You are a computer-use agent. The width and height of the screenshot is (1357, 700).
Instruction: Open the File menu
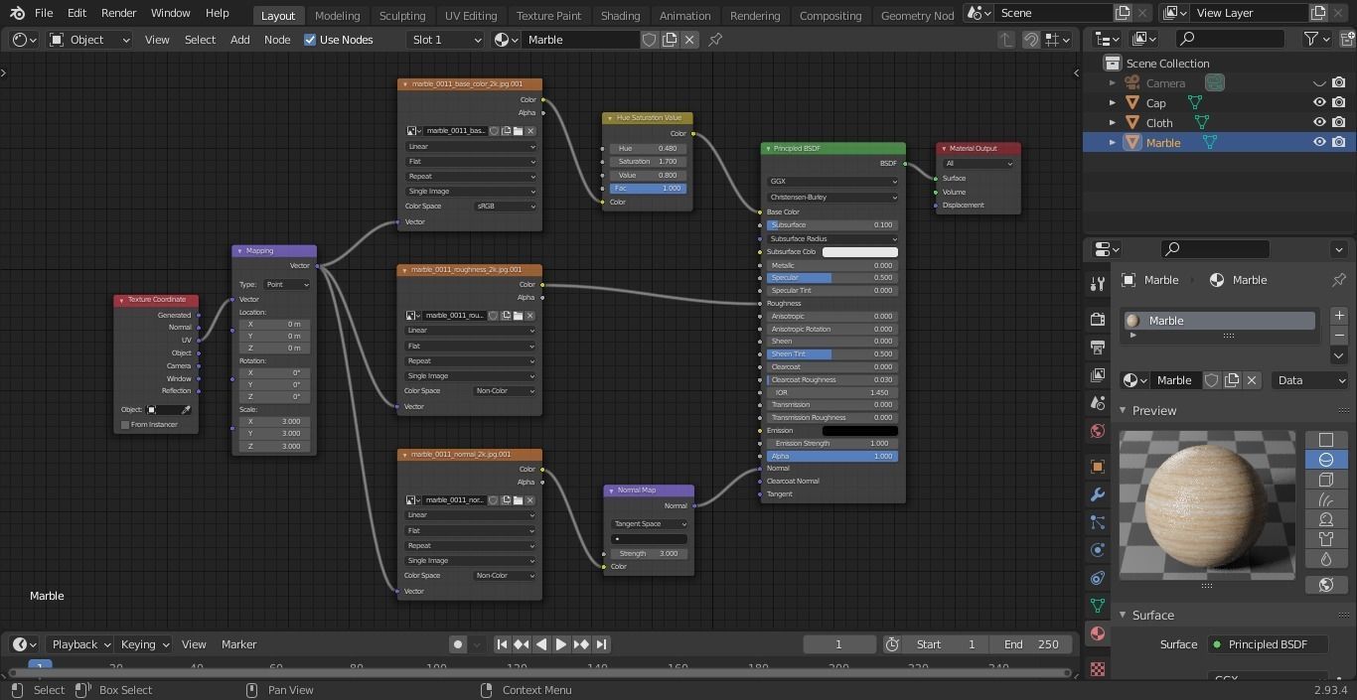click(44, 13)
